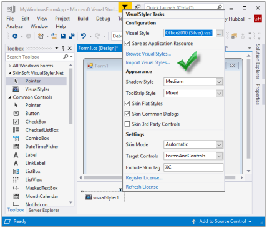Click the Navigate Backward arrow icon
Viewport: 267px width, 228px height.
click(15, 36)
